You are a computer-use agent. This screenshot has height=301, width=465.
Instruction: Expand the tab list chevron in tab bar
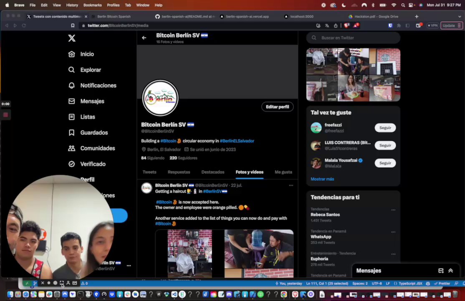(460, 17)
